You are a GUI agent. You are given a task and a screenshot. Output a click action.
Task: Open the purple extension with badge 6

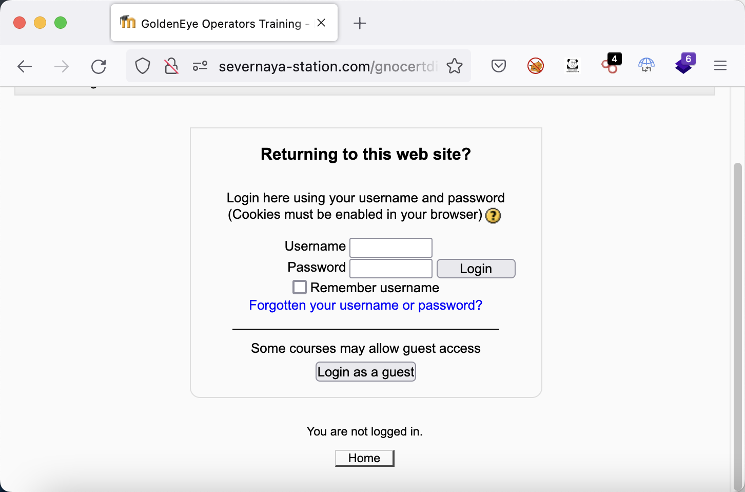pos(684,65)
